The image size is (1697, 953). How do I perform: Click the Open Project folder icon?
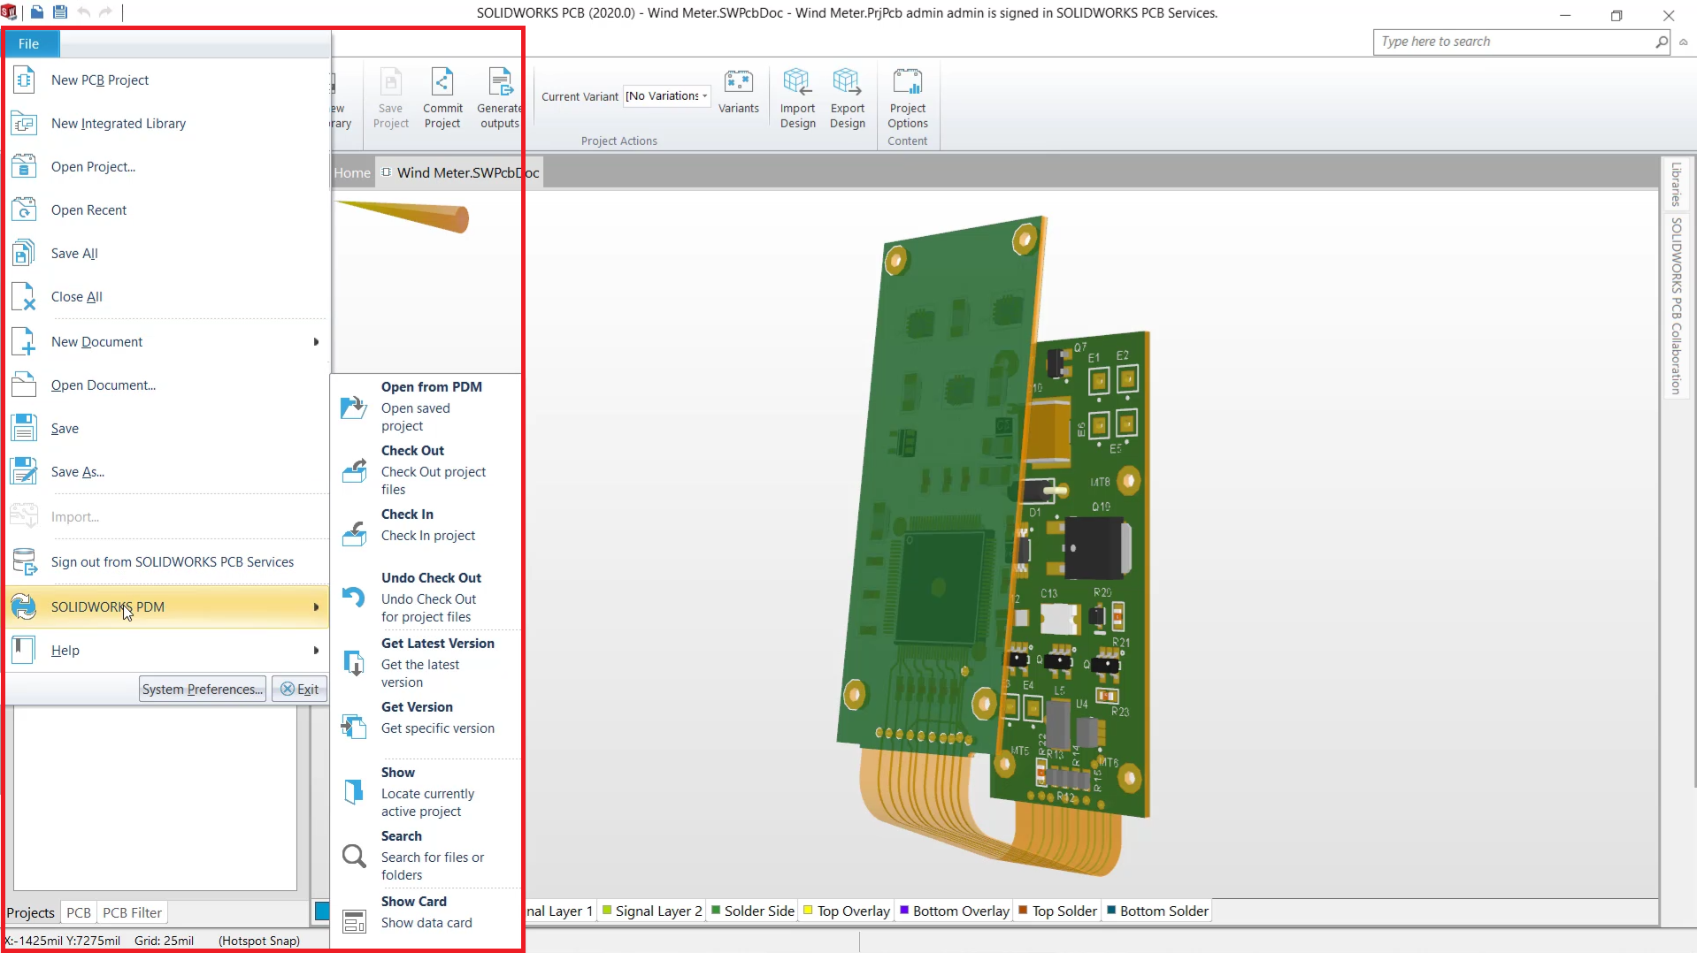point(24,167)
